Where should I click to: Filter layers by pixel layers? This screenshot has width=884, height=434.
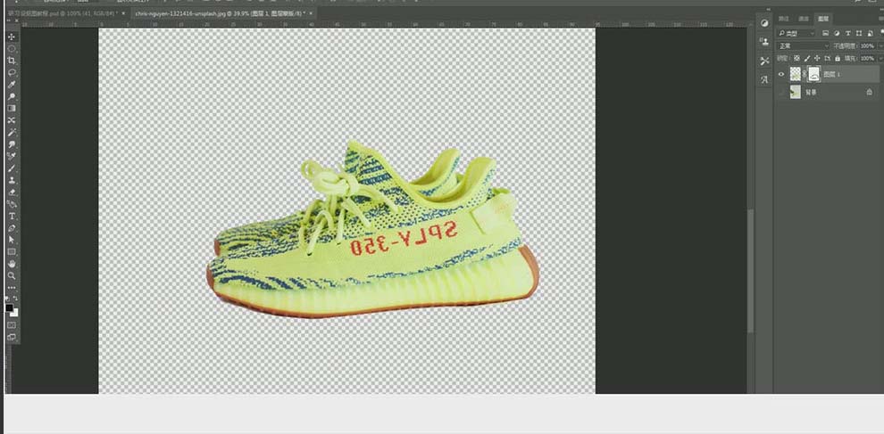pyautogui.click(x=825, y=33)
